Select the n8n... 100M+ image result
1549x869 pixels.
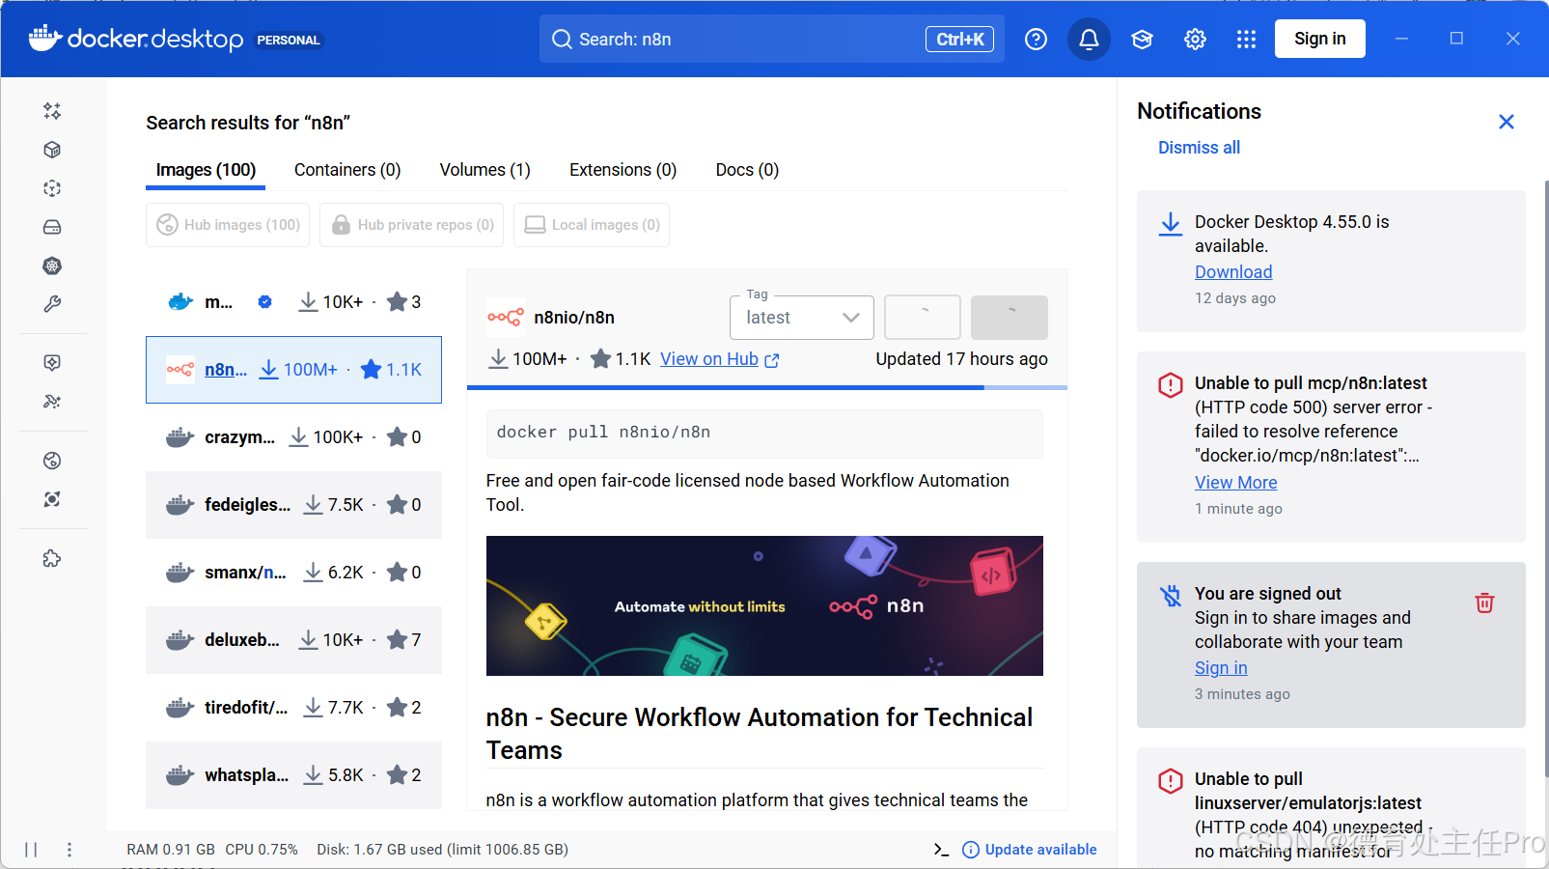point(293,370)
